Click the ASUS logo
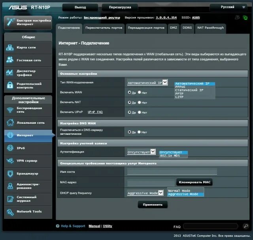The height and width of the screenshot is (240, 253). 18,7
